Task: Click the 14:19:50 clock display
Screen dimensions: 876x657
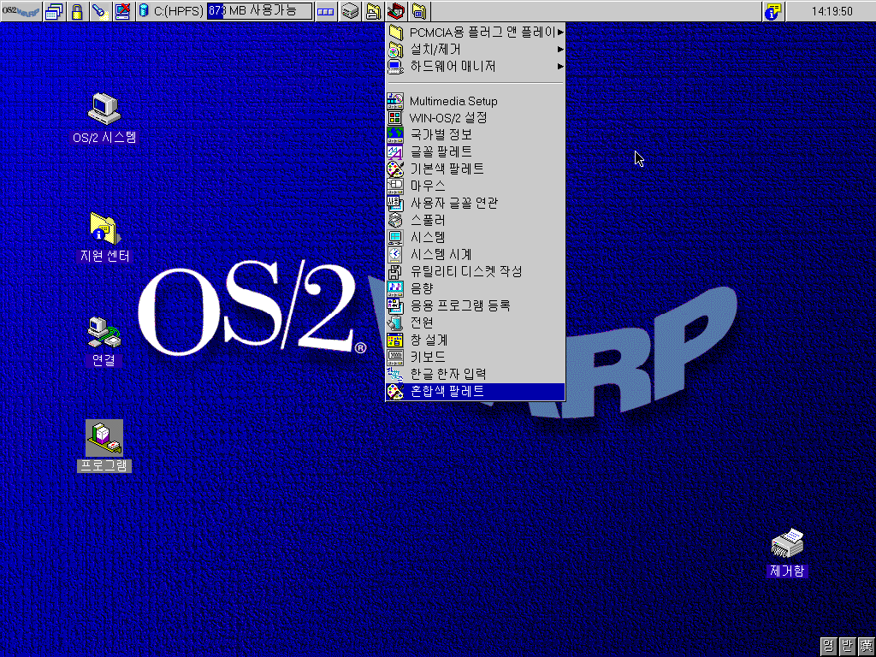Action: 832,11
